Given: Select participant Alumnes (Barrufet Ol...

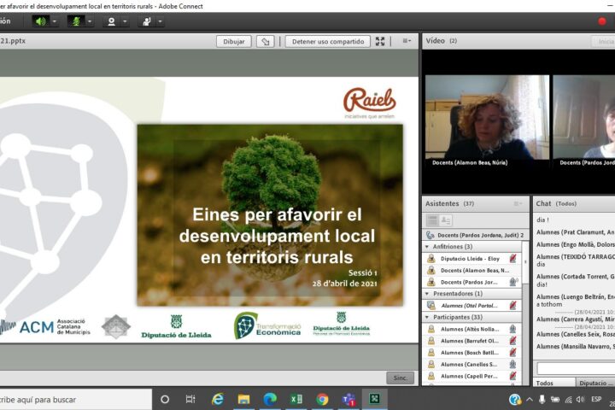Looking at the screenshot, I should click(x=472, y=341).
